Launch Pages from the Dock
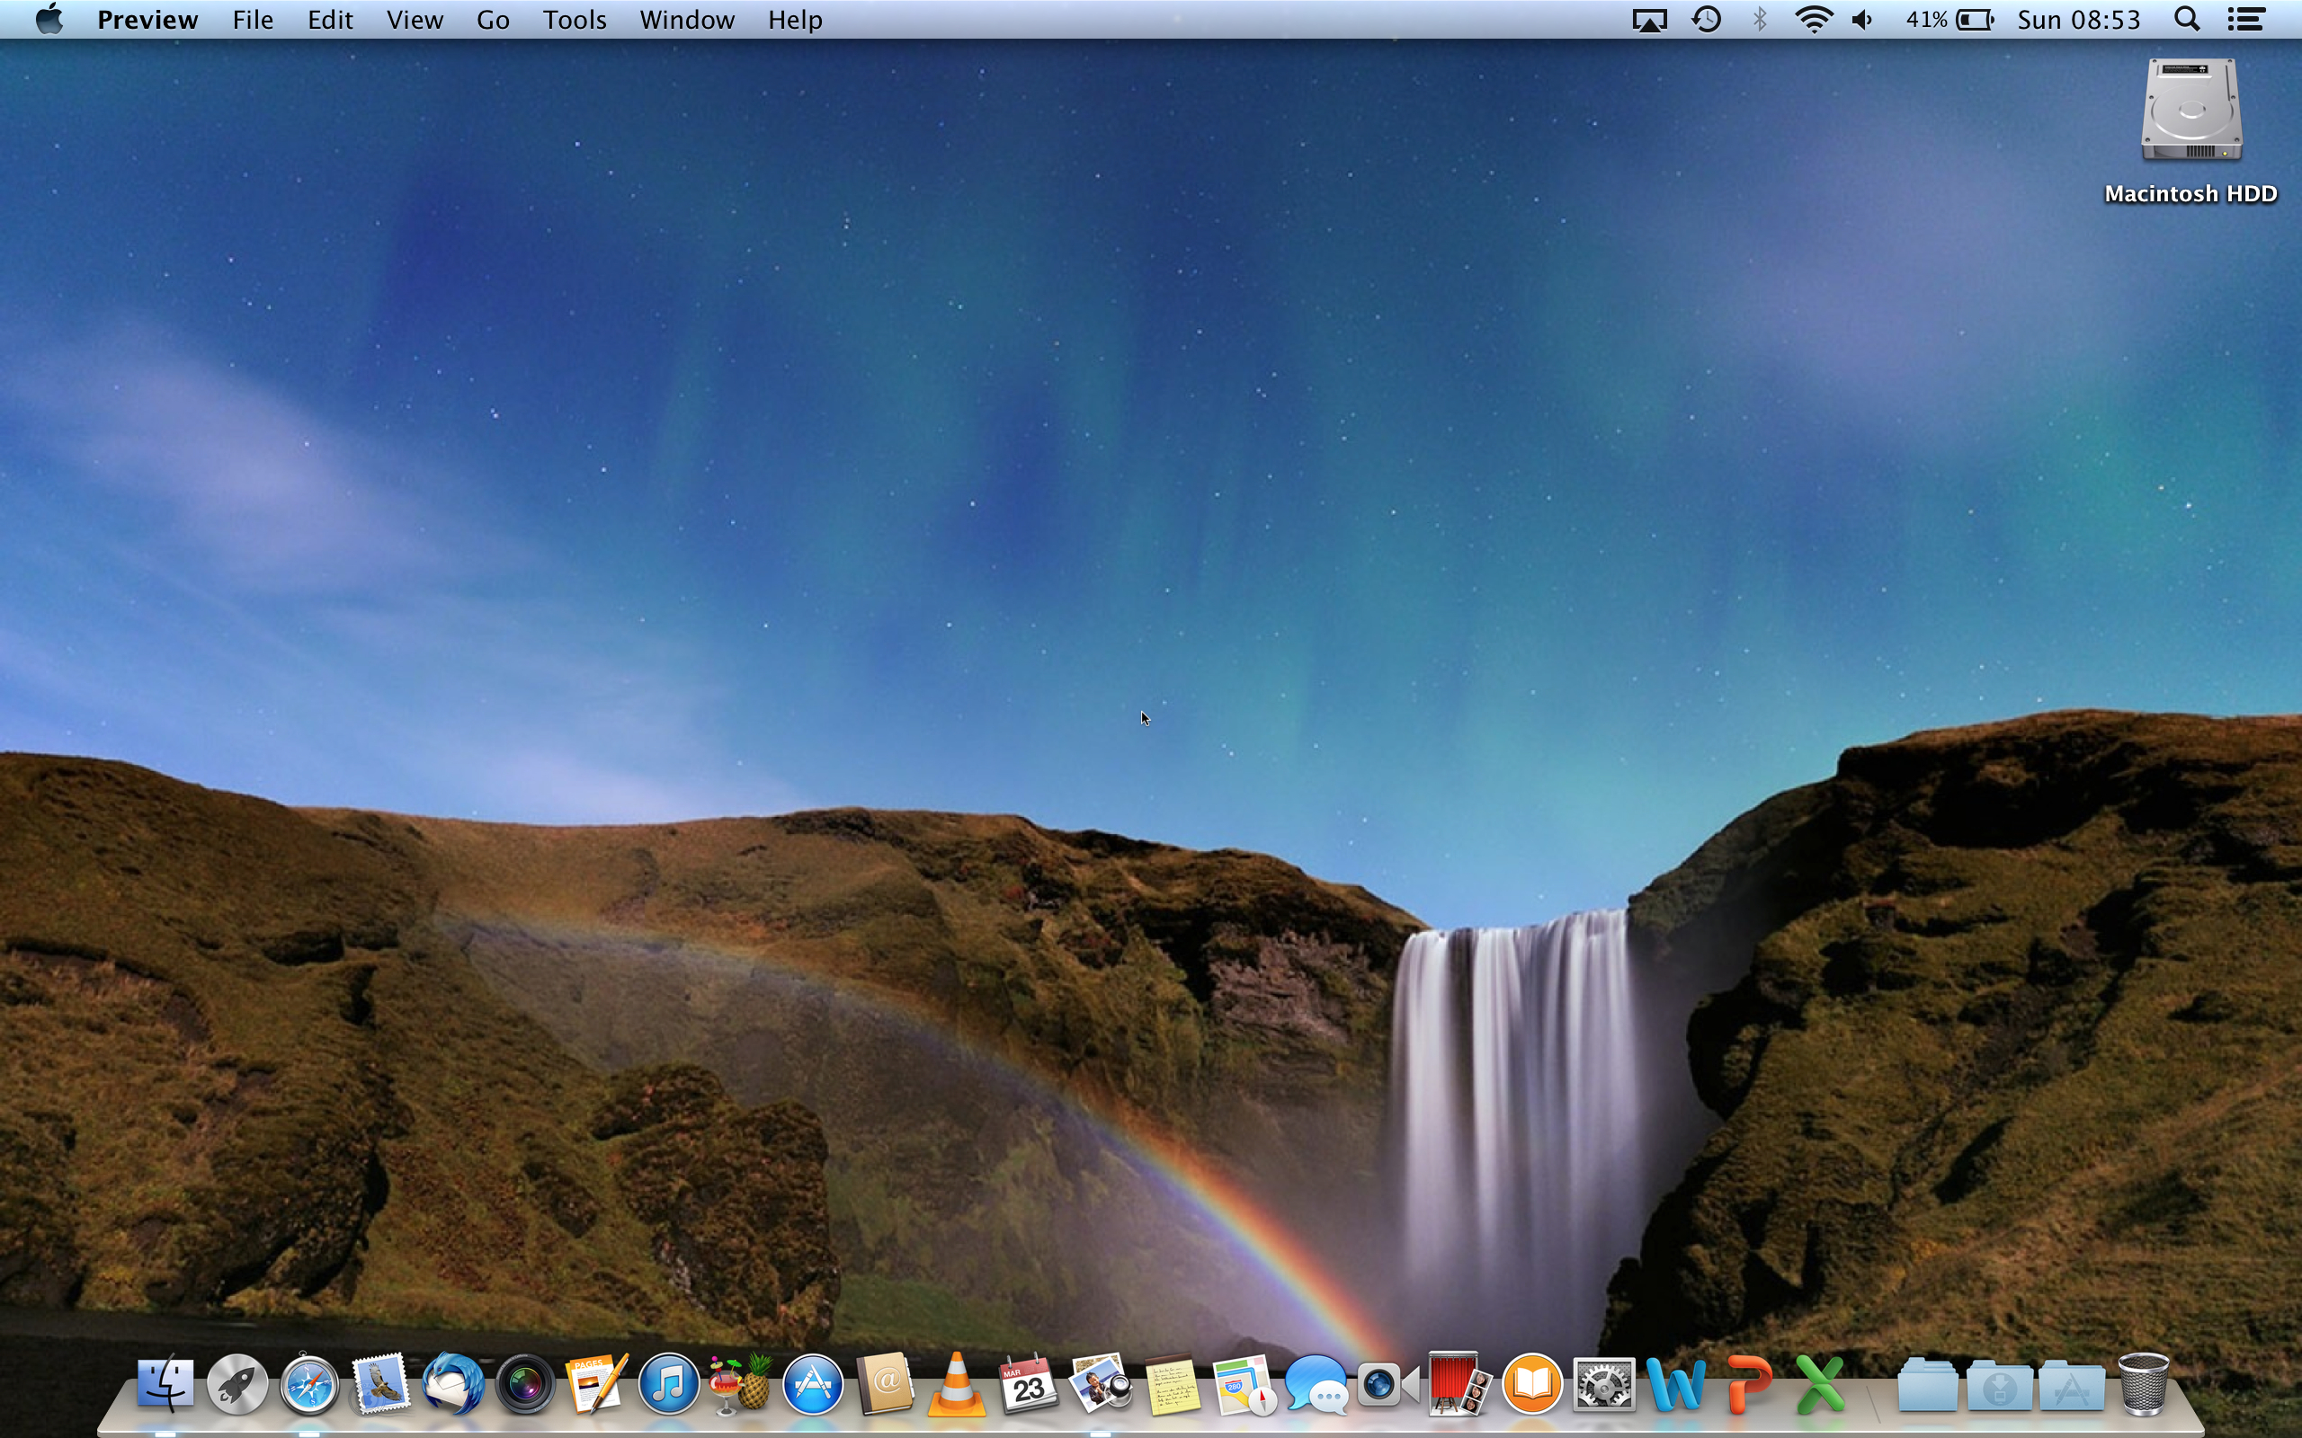Viewport: 2302px width, 1438px height. pos(597,1384)
